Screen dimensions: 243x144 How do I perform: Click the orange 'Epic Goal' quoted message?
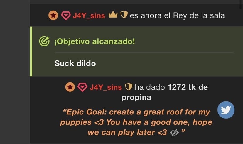[136, 122]
